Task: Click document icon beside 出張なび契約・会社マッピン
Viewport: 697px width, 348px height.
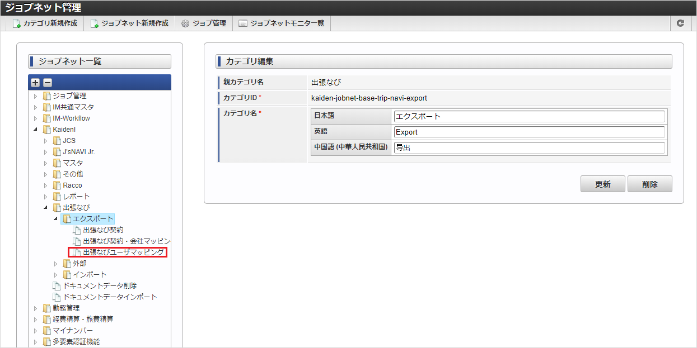Action: coord(77,241)
